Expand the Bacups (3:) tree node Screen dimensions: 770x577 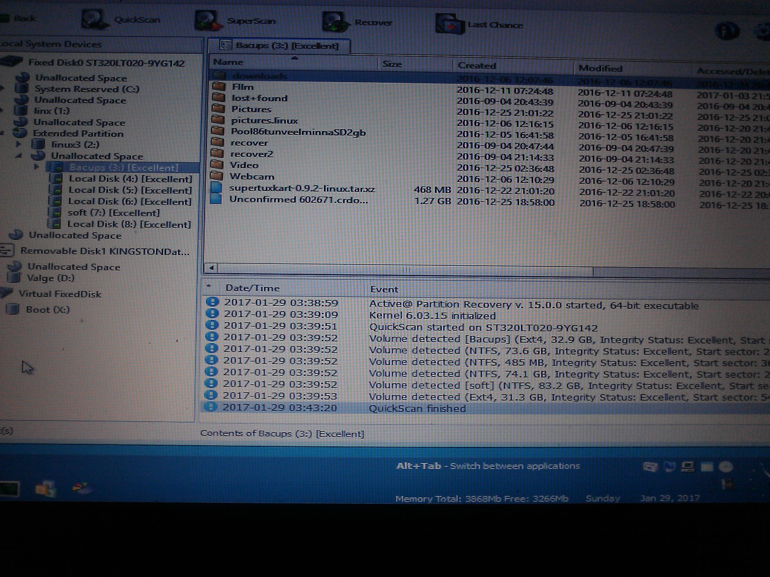[36, 167]
